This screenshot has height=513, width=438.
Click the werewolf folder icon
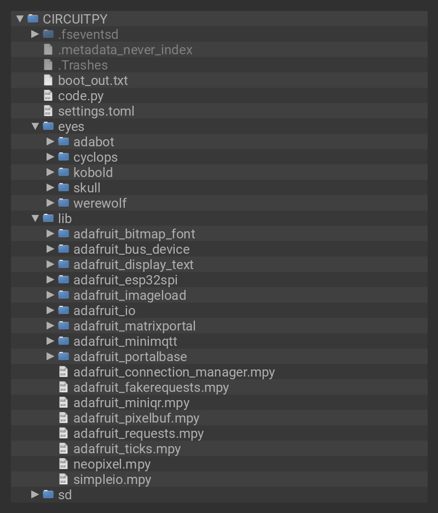coord(64,203)
